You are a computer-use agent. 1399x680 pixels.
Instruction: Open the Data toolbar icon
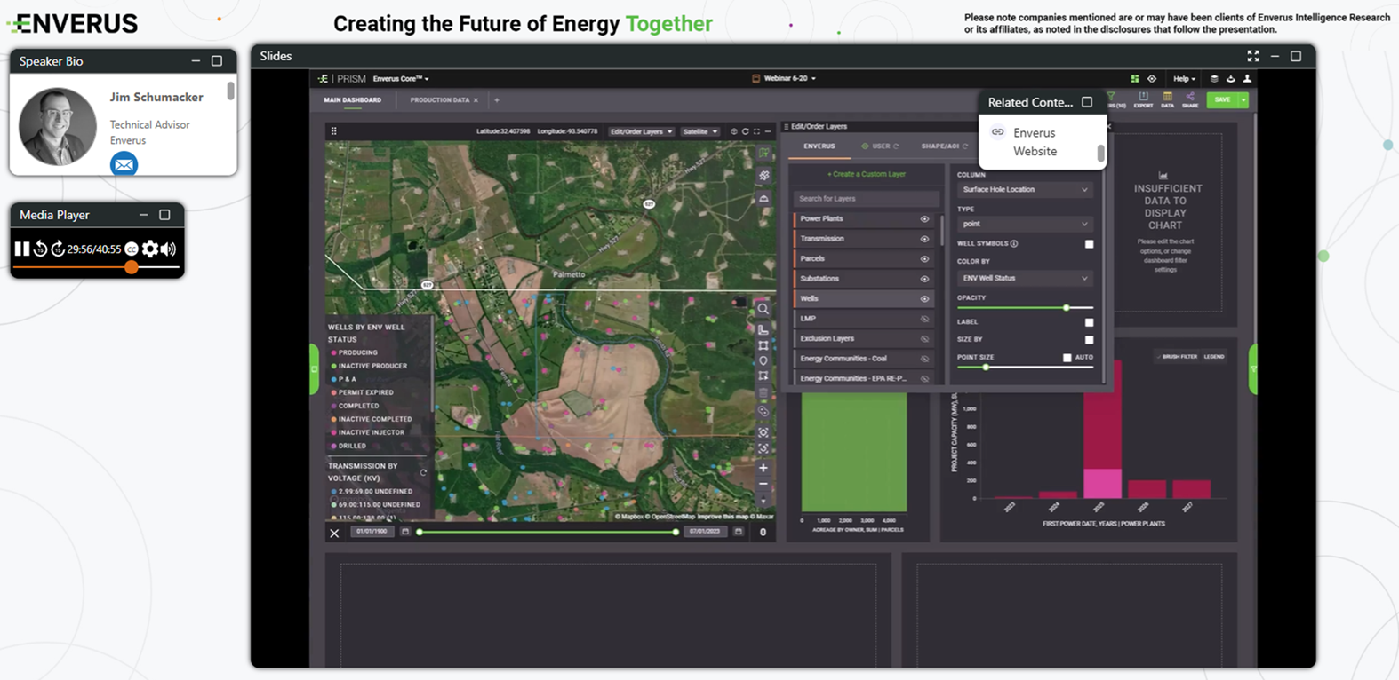pyautogui.click(x=1167, y=99)
